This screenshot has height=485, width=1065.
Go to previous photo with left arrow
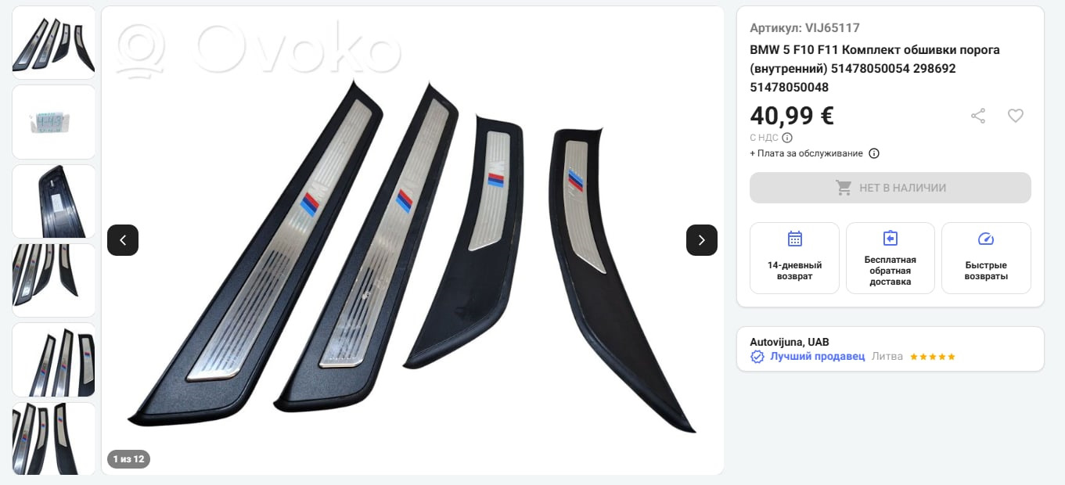[x=123, y=240]
